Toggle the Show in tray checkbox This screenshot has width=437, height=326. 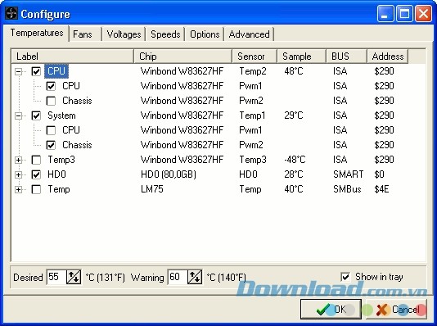[345, 277]
